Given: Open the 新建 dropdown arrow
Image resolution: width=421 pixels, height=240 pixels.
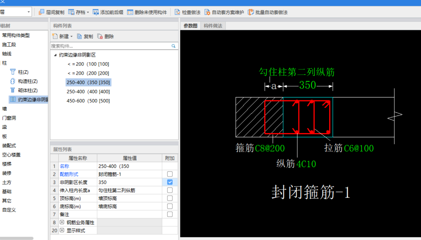Looking at the screenshot, I should 71,36.
